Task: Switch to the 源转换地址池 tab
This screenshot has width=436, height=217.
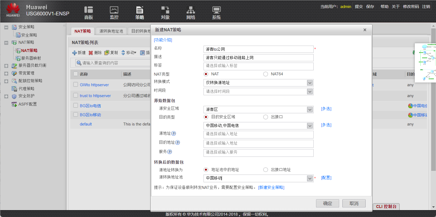Action: click(111, 31)
